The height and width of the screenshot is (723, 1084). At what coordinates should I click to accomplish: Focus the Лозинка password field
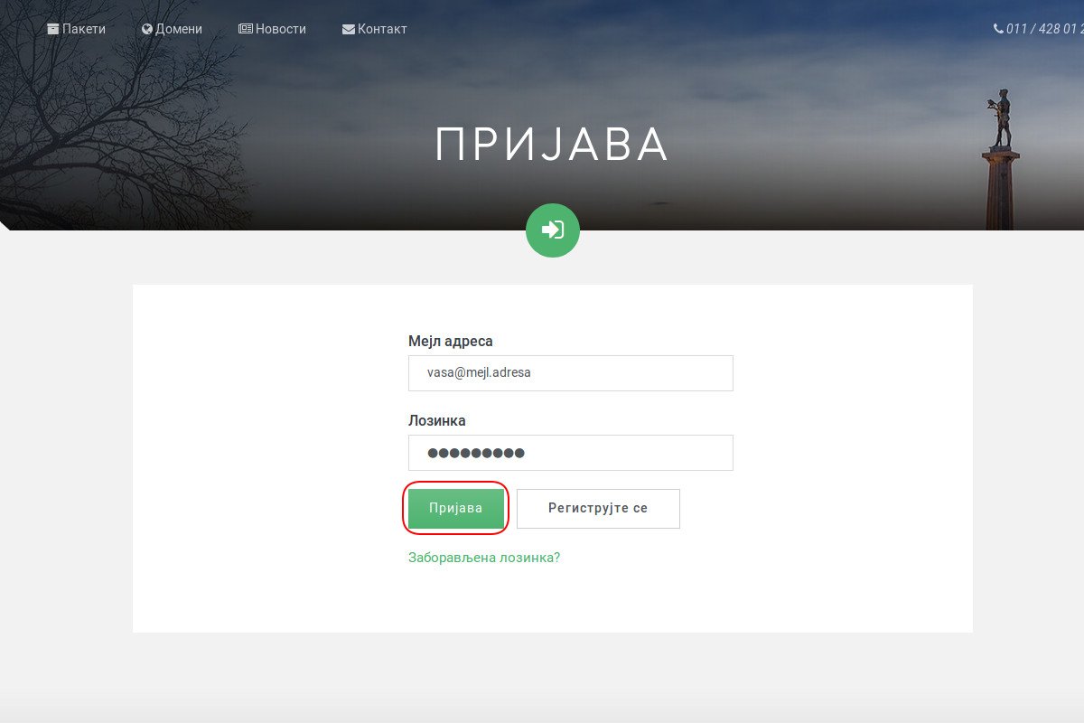(571, 453)
